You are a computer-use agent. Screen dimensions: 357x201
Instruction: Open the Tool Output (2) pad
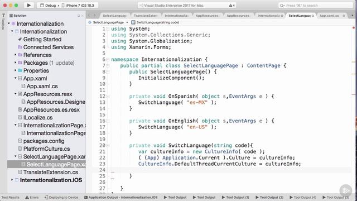(269, 197)
